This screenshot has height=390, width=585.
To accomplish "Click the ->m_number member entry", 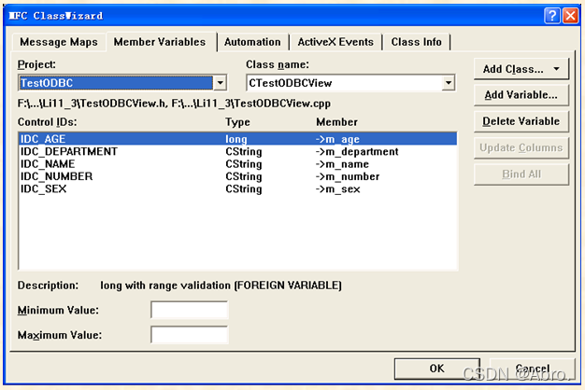I will coord(348,176).
